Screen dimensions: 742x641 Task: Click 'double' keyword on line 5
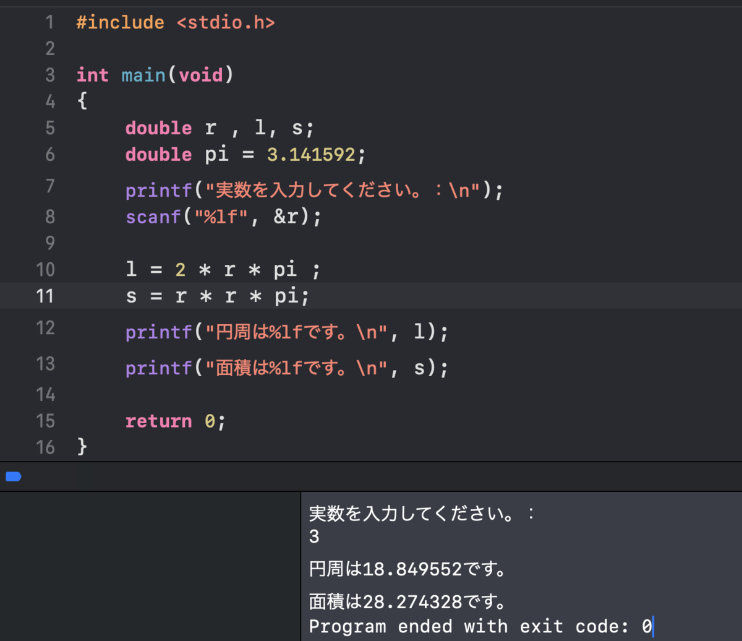coord(159,128)
